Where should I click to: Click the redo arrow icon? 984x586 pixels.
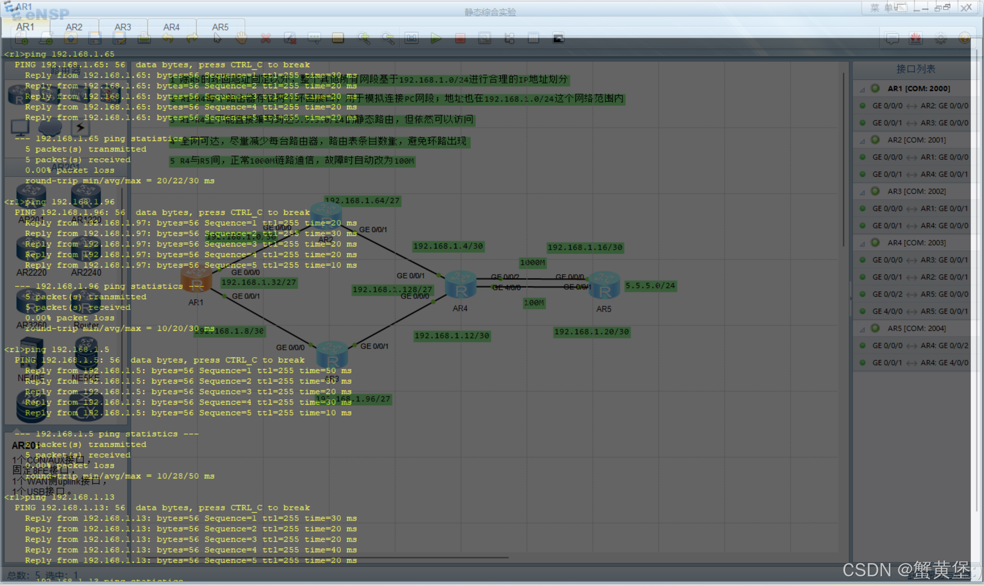pyautogui.click(x=192, y=39)
